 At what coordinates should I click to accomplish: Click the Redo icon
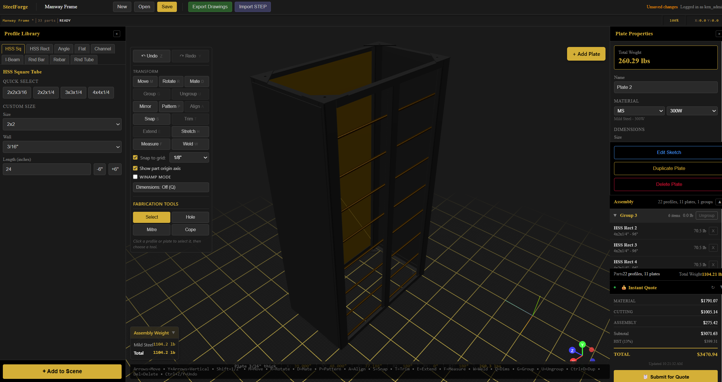(182, 56)
